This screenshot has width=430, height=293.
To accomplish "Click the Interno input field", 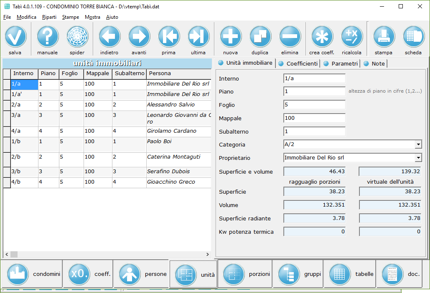I will (x=314, y=78).
